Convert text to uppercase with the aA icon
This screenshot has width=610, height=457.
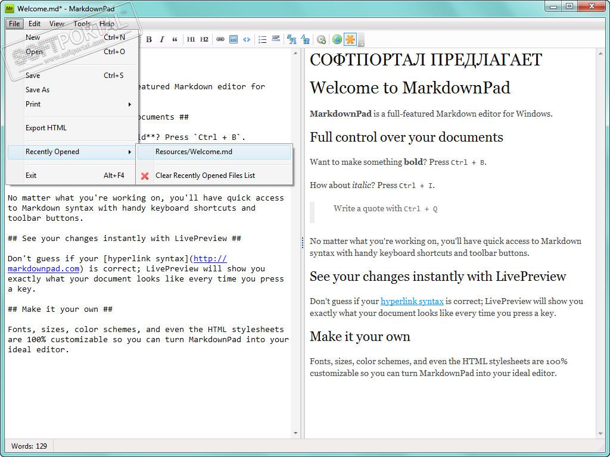[x=291, y=39]
